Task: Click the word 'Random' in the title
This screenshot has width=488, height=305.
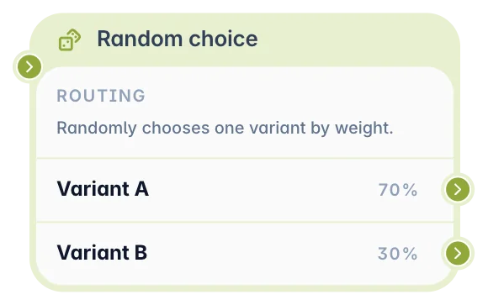Action: [x=140, y=39]
